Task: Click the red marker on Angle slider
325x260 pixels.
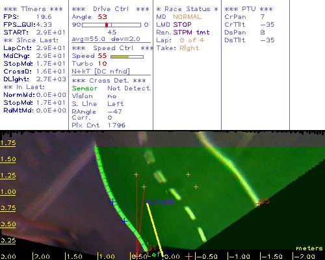Action: click(107, 25)
